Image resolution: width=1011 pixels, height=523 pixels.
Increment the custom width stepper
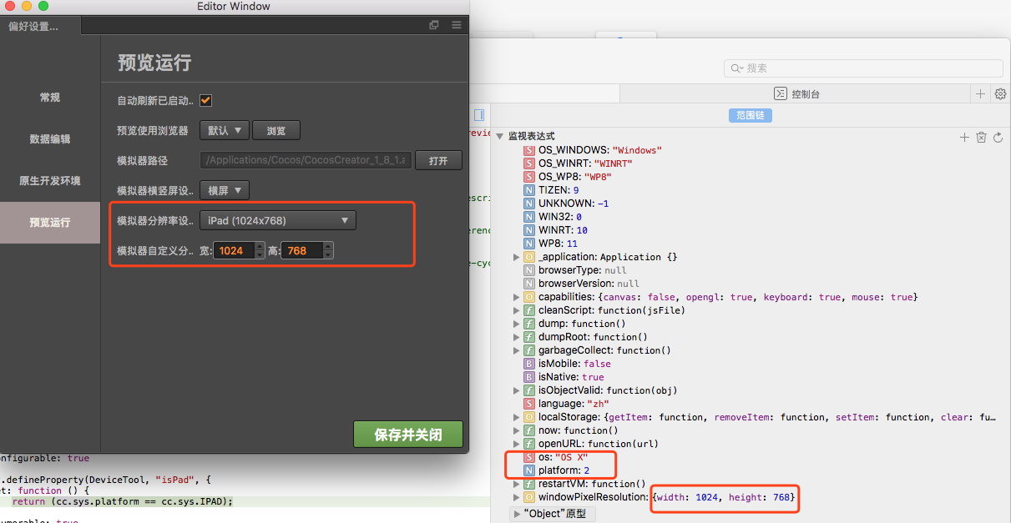coord(259,246)
